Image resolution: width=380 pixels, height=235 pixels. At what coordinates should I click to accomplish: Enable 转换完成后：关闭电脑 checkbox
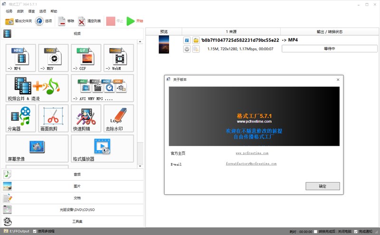(316, 231)
